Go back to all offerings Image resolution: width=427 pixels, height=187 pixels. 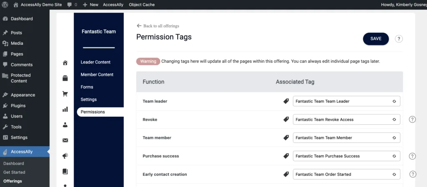(x=158, y=26)
